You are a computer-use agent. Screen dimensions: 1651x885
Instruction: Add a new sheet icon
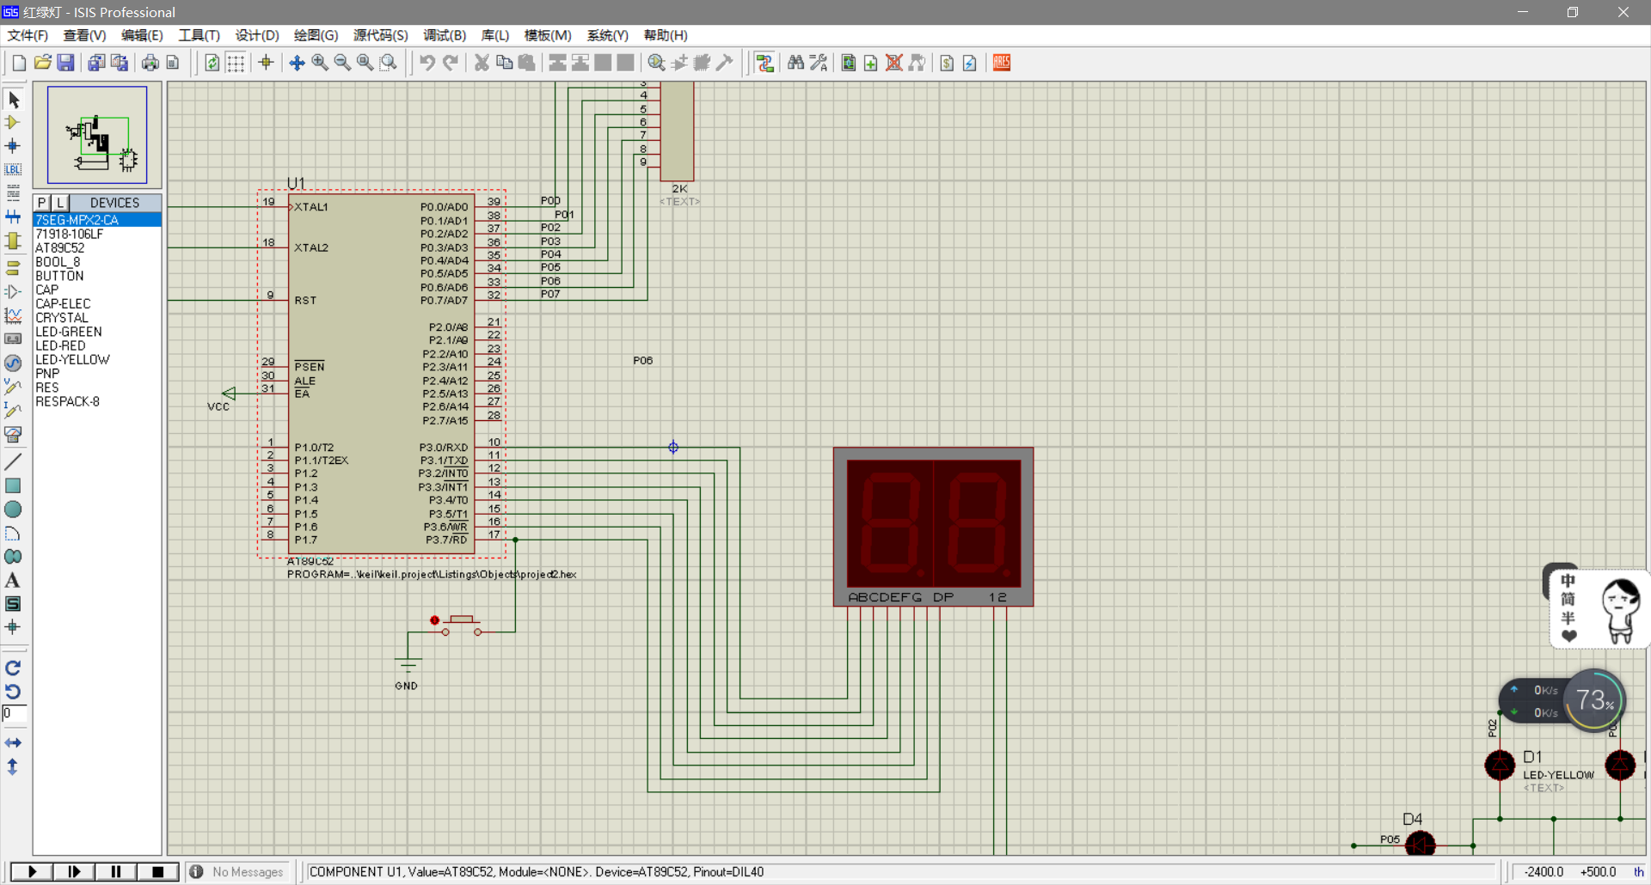(871, 63)
